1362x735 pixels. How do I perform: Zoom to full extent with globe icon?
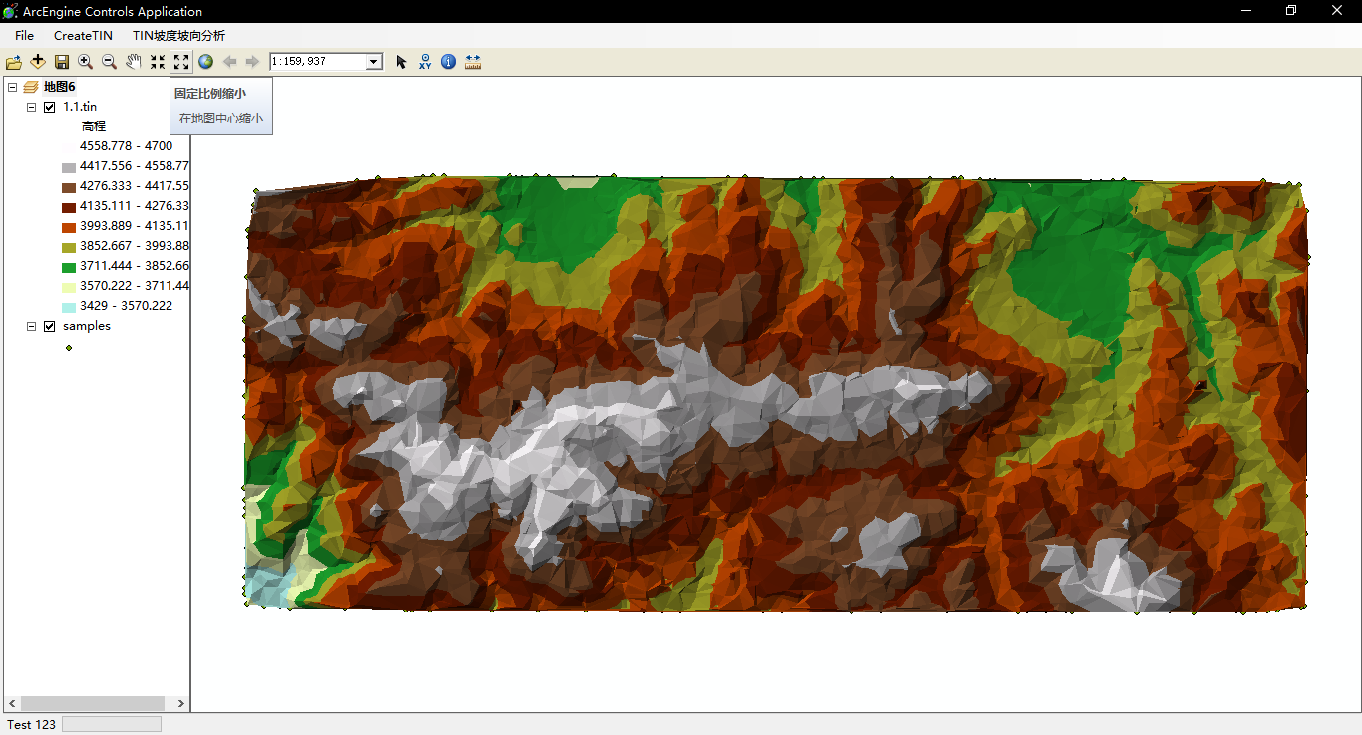point(205,62)
